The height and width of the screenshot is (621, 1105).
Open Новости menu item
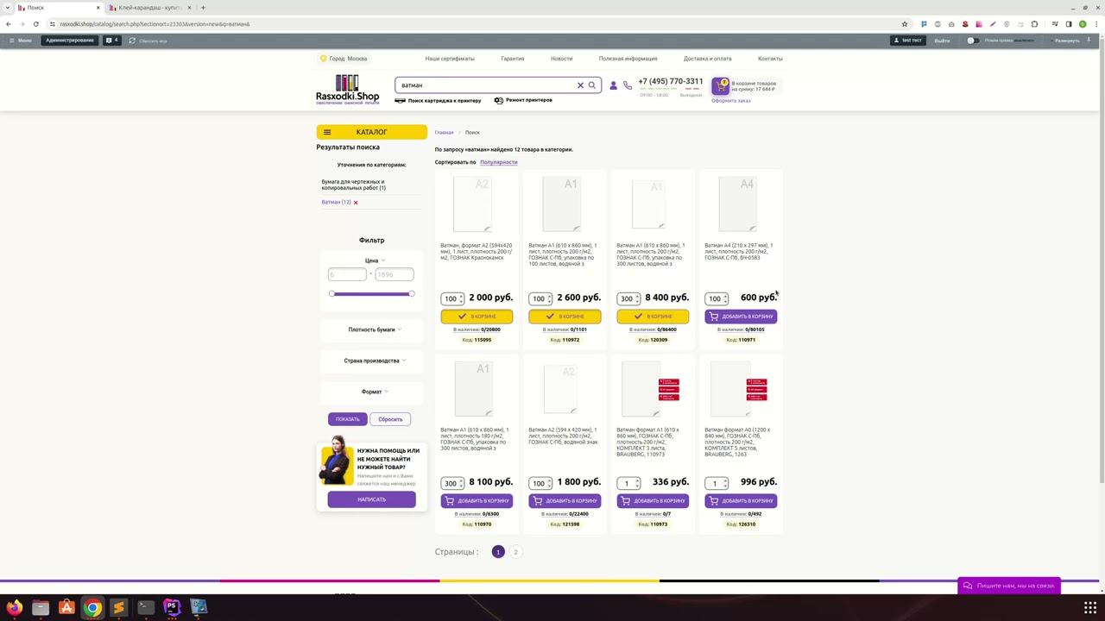[x=561, y=59]
